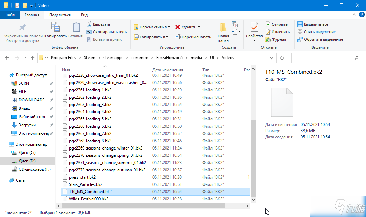
Task: Go back with the left arrow
Action: tap(7, 58)
